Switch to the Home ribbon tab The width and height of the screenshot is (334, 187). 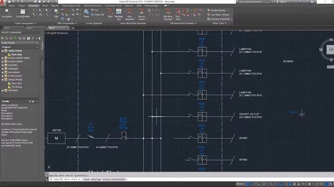[x=11, y=6]
